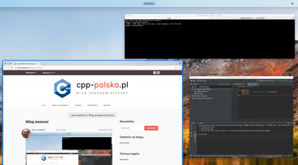Open the Facebook icon on blog header
Screen dimensions: 298x165
click(155, 73)
